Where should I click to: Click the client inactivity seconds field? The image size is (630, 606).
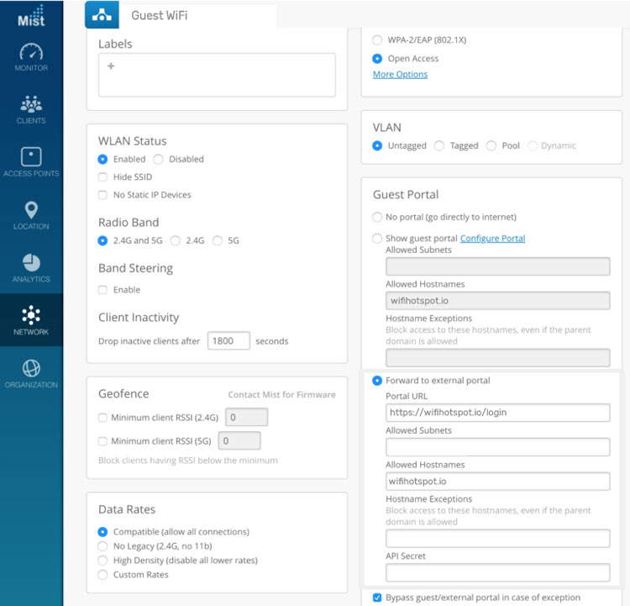click(x=228, y=341)
